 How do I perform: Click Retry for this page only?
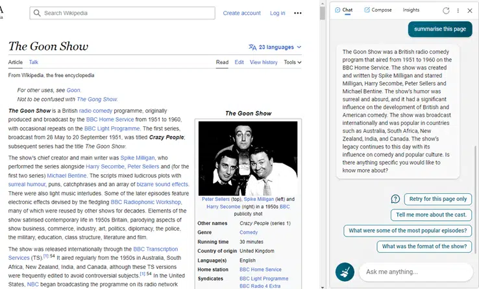pos(437,199)
